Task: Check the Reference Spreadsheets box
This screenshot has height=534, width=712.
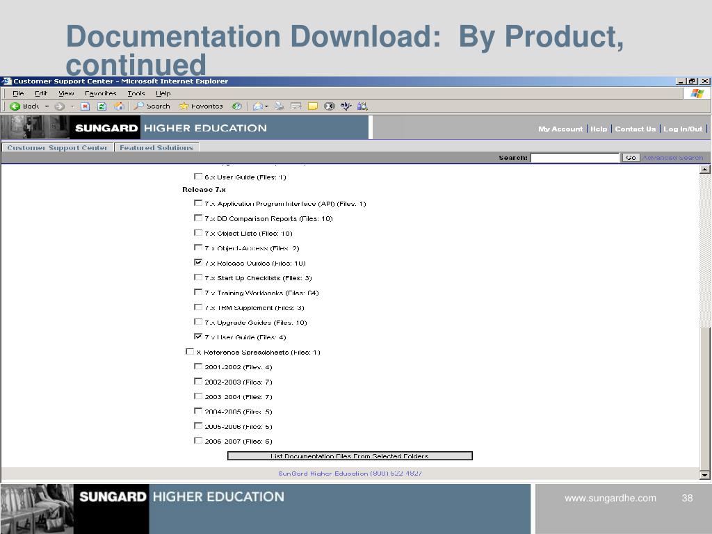Action: click(190, 351)
